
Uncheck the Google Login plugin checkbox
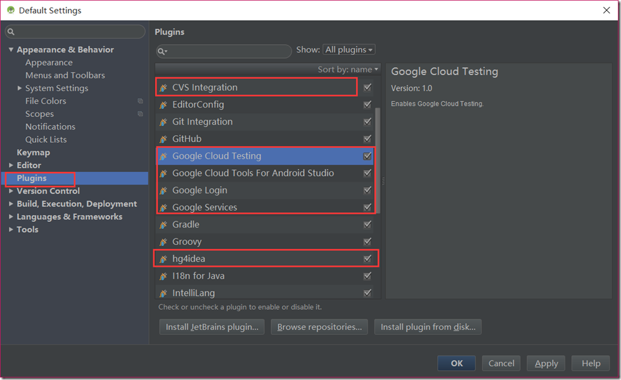[x=368, y=190]
